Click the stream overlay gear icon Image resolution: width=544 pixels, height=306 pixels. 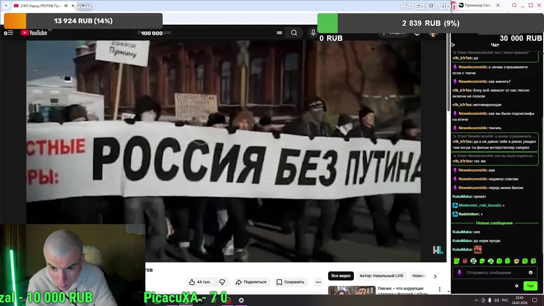(241, 300)
